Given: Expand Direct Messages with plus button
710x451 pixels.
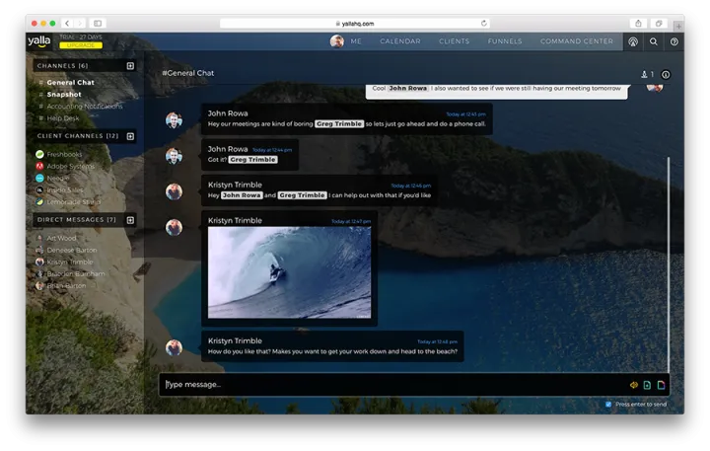Looking at the screenshot, I should click(130, 220).
